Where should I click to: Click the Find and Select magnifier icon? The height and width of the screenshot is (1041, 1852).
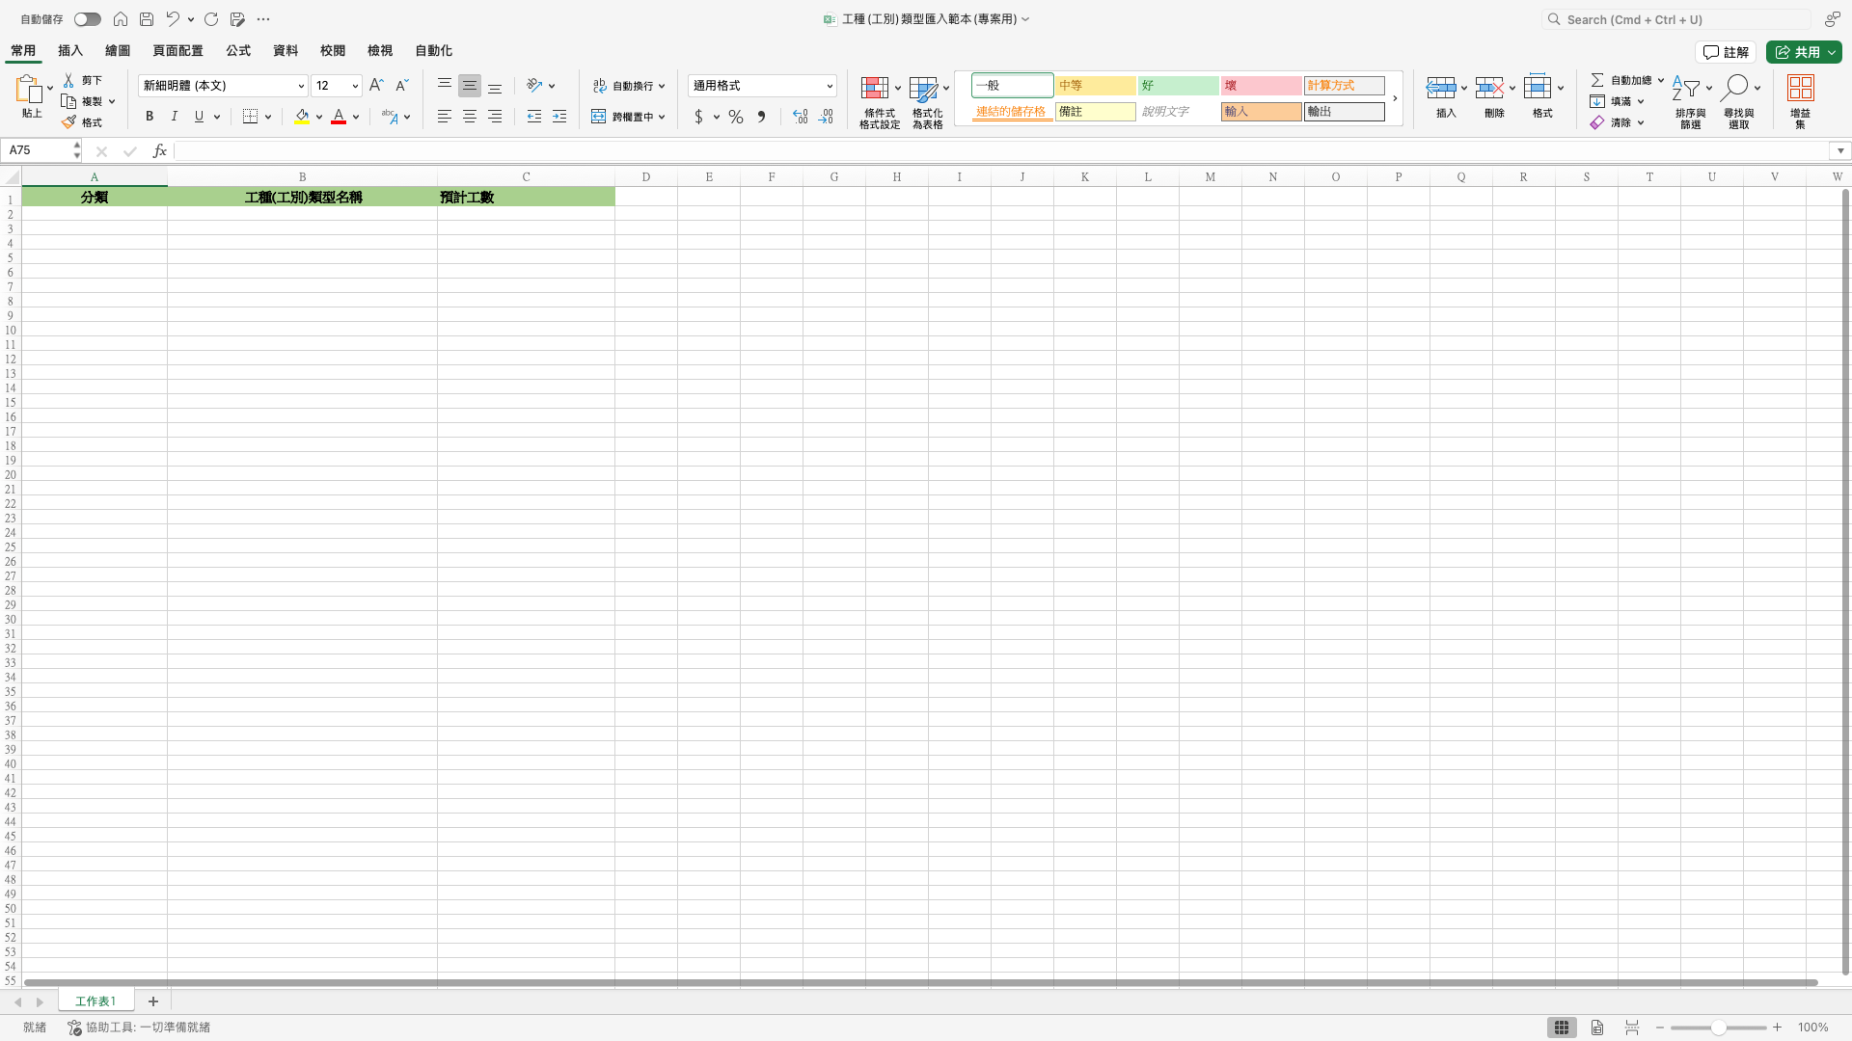click(x=1736, y=89)
